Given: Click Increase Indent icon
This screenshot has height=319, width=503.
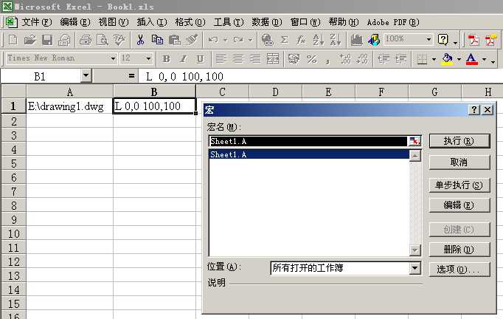Looking at the screenshot, I should click(x=400, y=59).
